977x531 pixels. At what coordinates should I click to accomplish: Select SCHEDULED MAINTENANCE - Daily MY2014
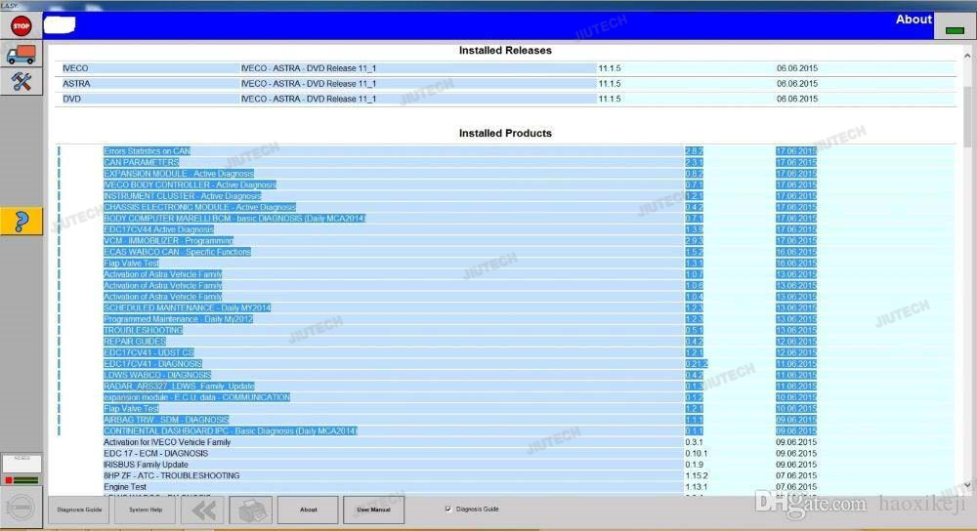point(505,308)
